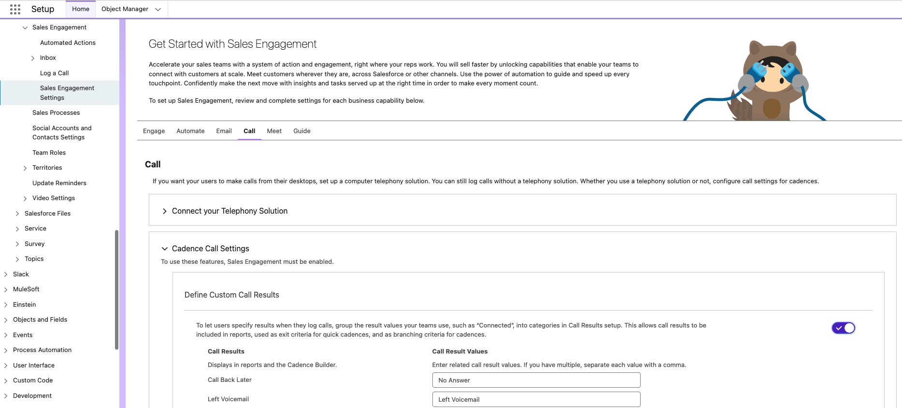Switch to the Guide tab
902x408 pixels.
pyautogui.click(x=302, y=131)
